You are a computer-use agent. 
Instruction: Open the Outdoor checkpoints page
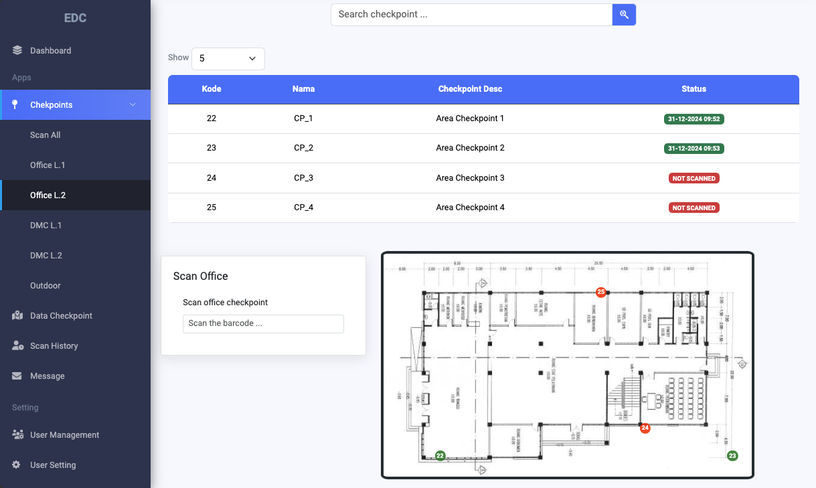tap(46, 285)
